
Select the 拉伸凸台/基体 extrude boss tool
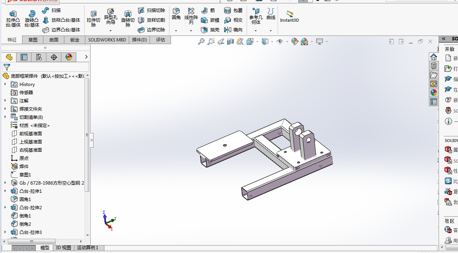(x=13, y=19)
